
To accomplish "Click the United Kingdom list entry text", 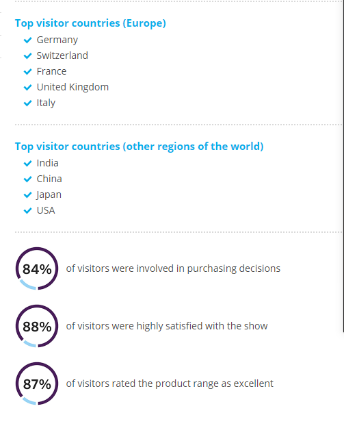I will (x=72, y=88).
